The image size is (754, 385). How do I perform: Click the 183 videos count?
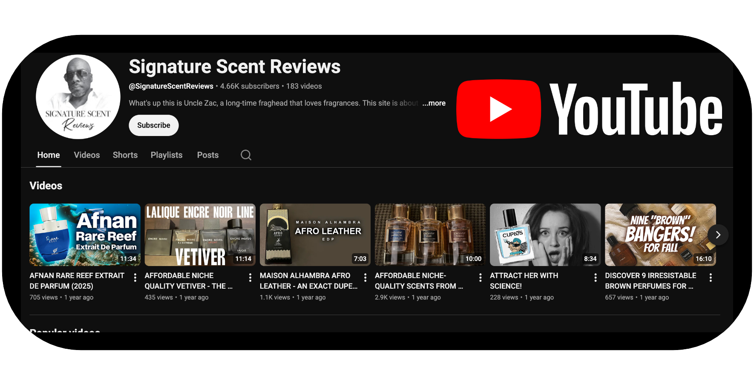click(x=304, y=86)
